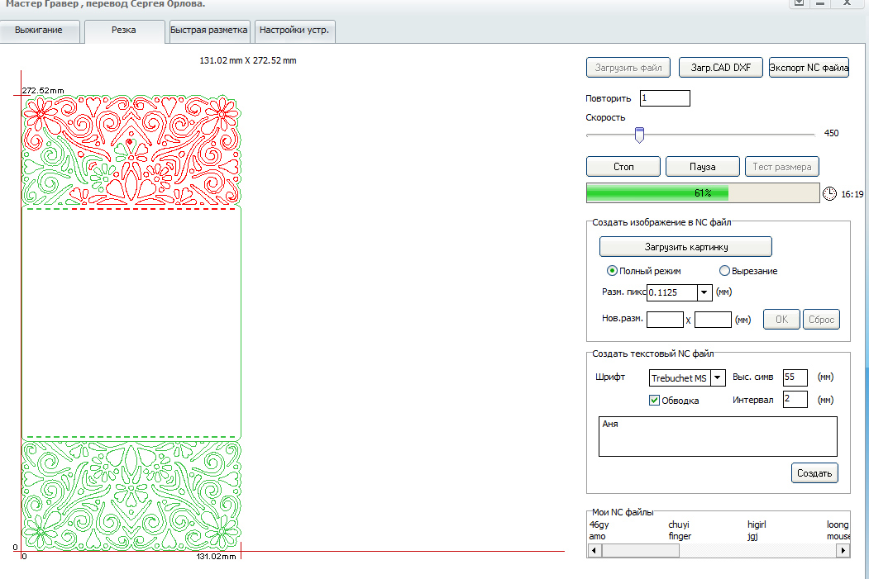This screenshot has width=869, height=579.
Task: Toggle the Обводка outline checkbox
Action: (655, 401)
